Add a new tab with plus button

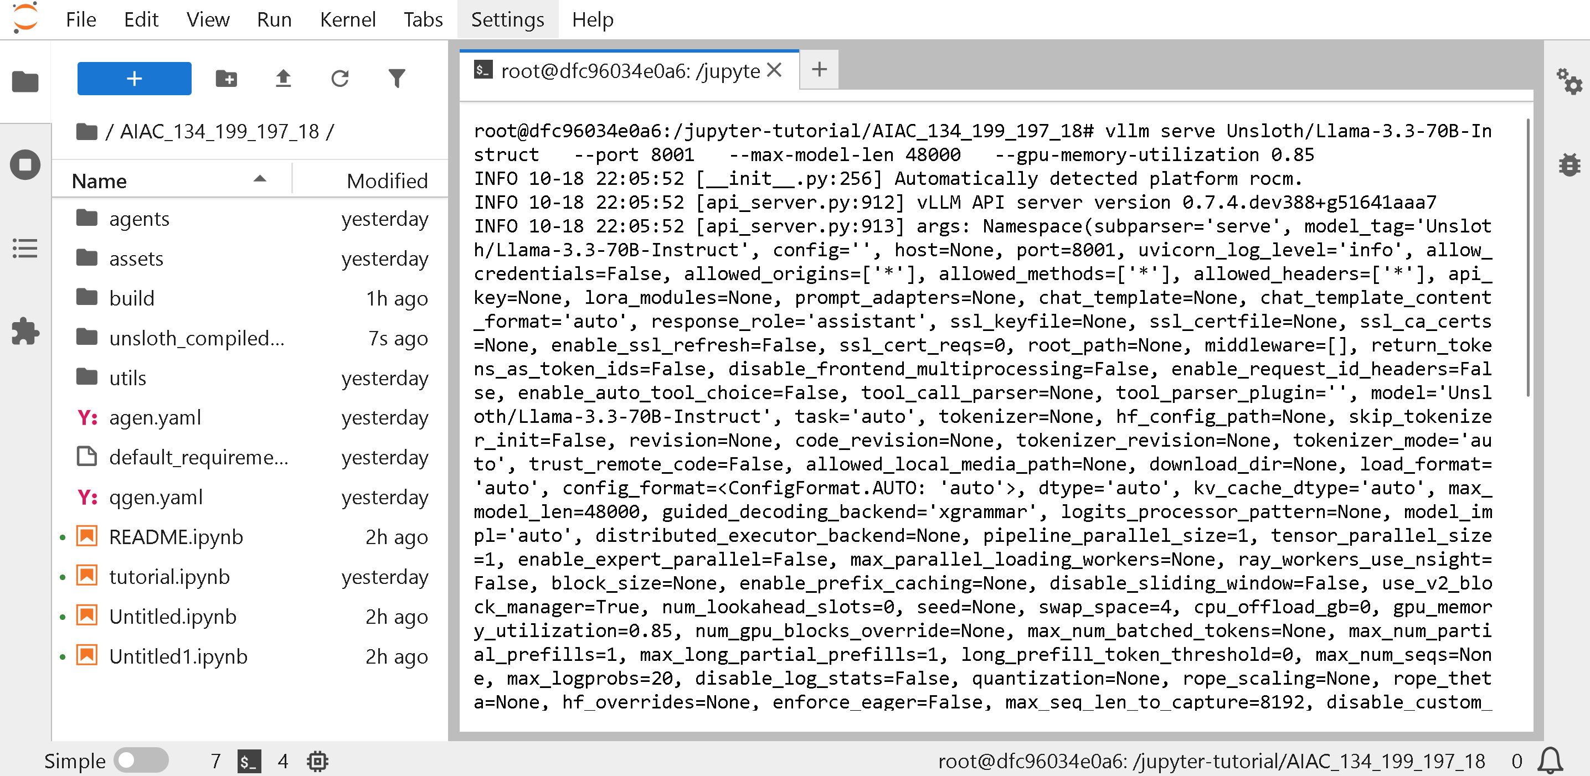(x=819, y=69)
